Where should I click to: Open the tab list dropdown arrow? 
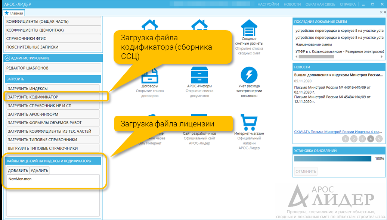point(385,12)
